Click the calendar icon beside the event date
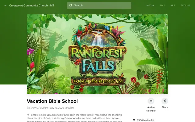The width and height of the screenshot is (195, 122). [28, 108]
